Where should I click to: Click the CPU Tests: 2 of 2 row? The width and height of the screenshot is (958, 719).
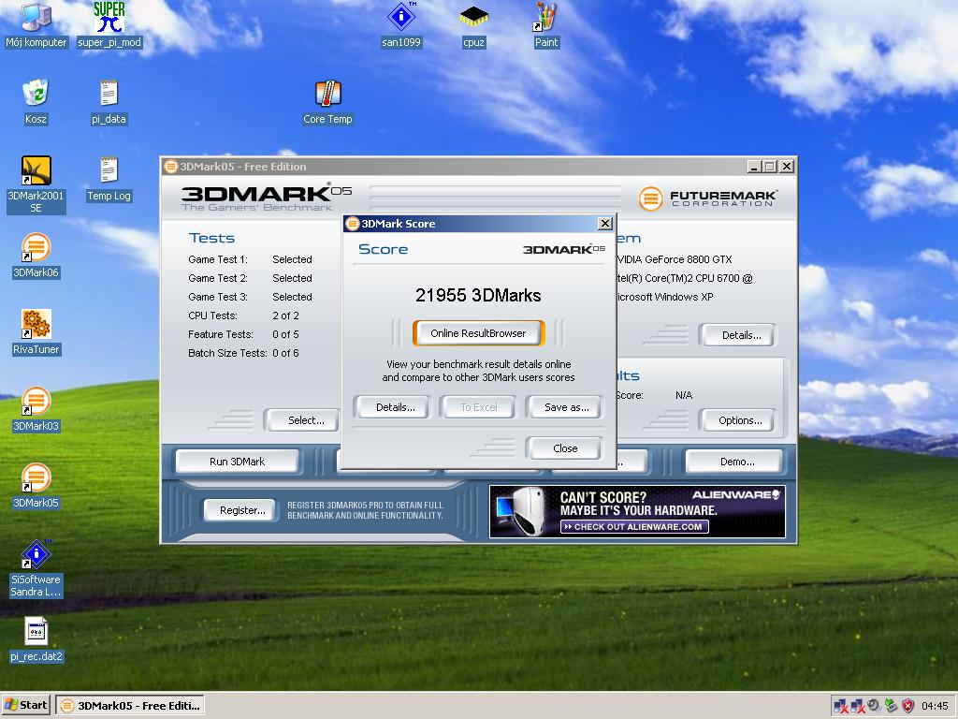243,315
